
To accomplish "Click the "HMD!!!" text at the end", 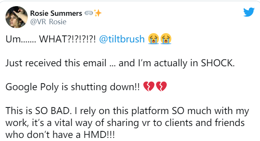I will click(x=99, y=135).
